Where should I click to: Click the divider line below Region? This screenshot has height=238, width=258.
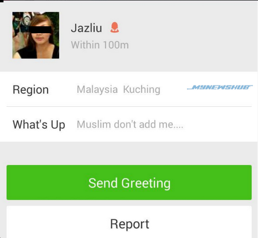click(x=129, y=106)
